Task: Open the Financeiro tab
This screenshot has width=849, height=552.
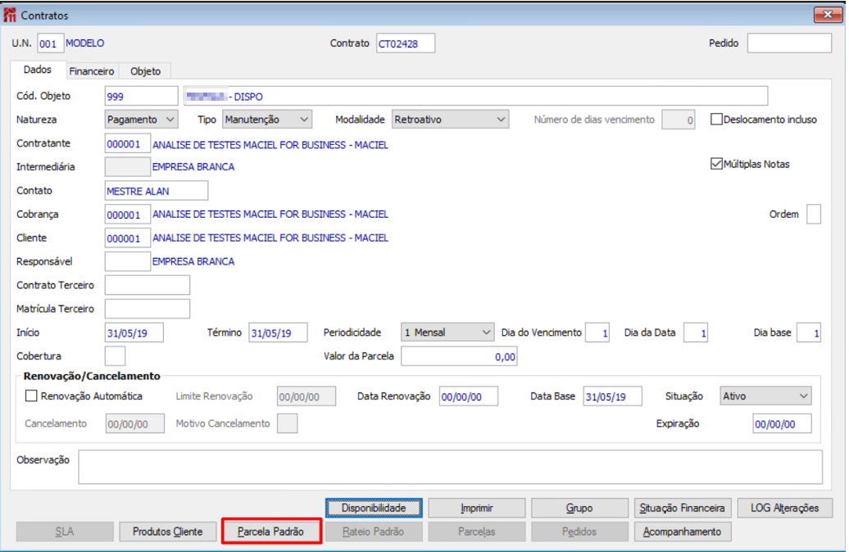Action: [92, 71]
